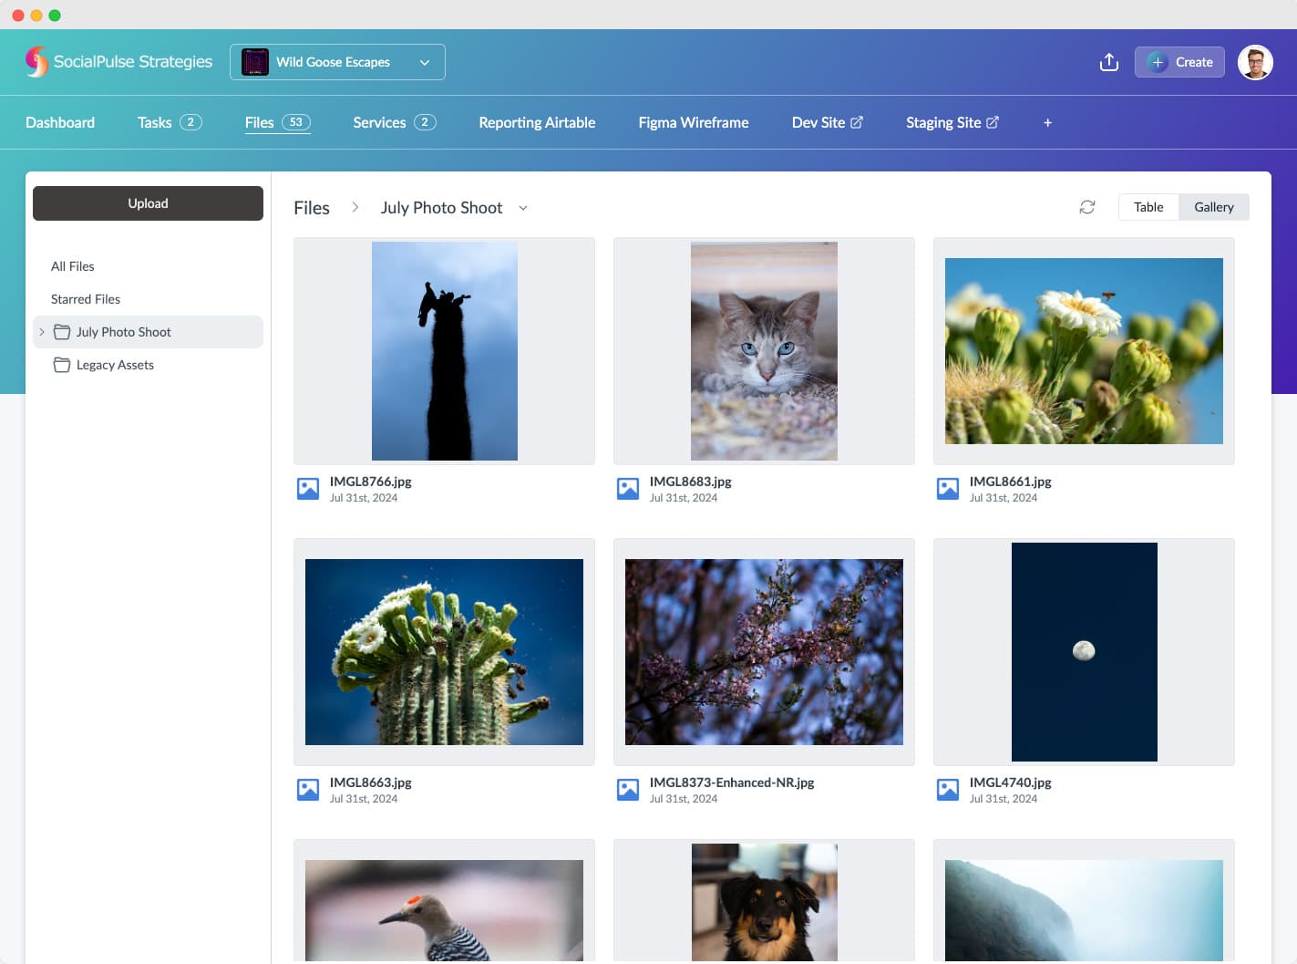The height and width of the screenshot is (964, 1297).
Task: Open the July Photo Shoot breadcrumb dropdown arrow
Action: (523, 208)
